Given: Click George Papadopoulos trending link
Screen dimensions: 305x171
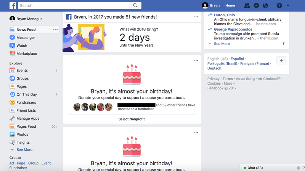Looking at the screenshot, I should (x=233, y=29).
